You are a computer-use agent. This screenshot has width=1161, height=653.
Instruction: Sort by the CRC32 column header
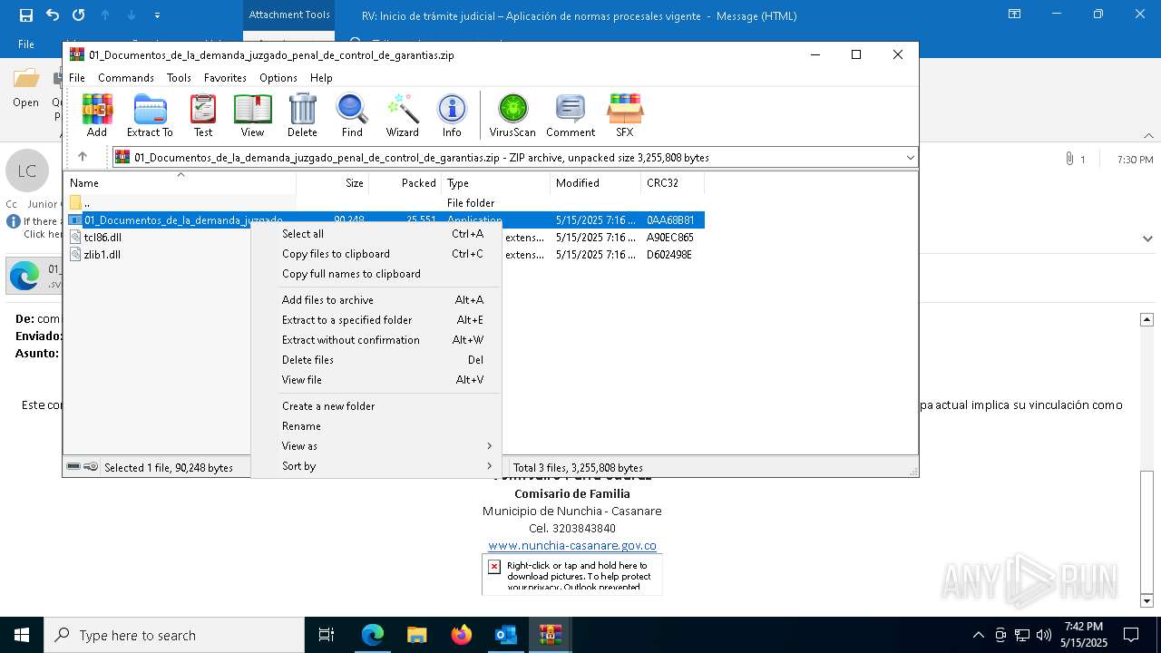[x=672, y=183]
